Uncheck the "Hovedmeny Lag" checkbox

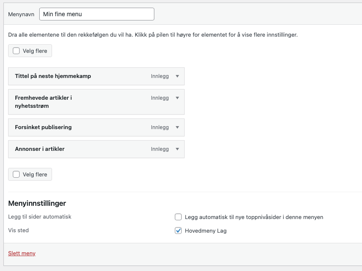[178, 231]
